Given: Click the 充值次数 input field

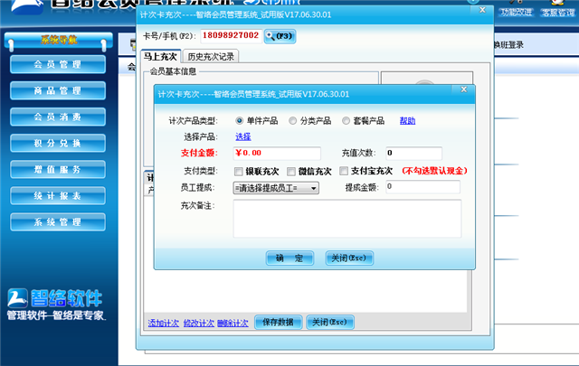Looking at the screenshot, I should point(413,153).
